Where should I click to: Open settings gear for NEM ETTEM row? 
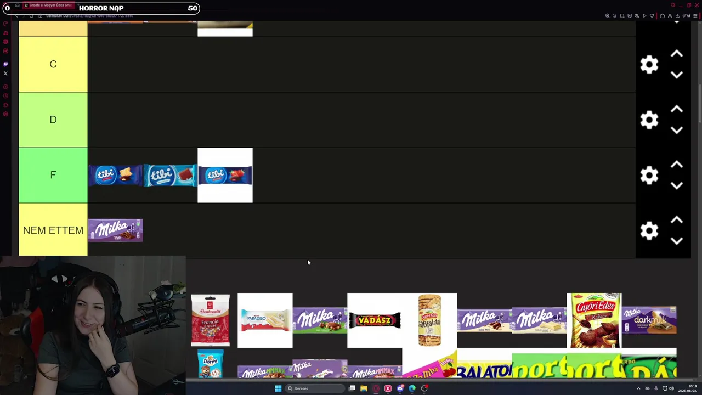tap(649, 231)
